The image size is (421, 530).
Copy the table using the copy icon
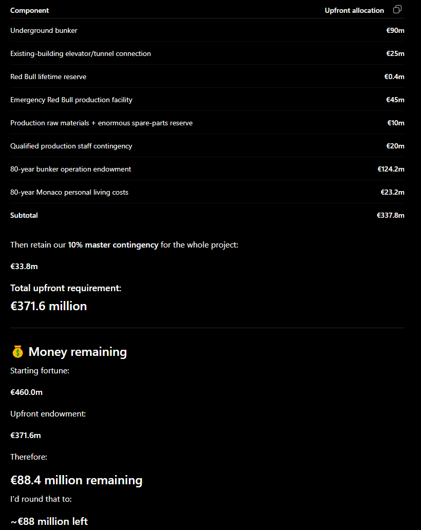coord(397,9)
